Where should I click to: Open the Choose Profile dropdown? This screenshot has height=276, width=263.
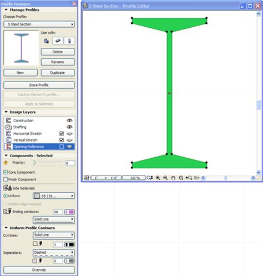coord(39,24)
